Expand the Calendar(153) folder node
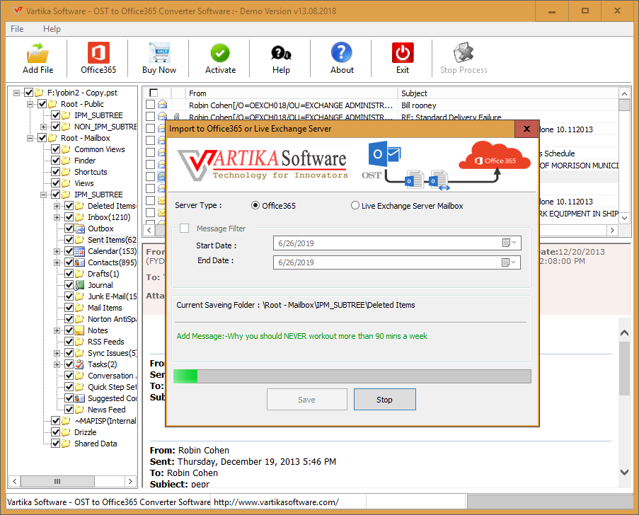Screen dimensions: 639x515 click(57, 251)
